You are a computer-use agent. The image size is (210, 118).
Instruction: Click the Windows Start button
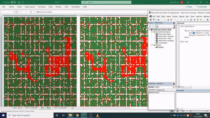3,115
